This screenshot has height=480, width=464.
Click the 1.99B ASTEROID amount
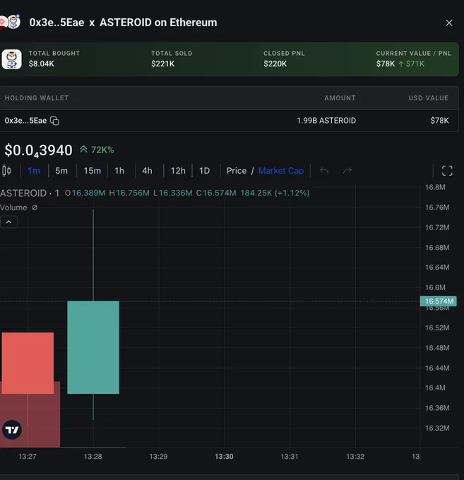coord(326,121)
